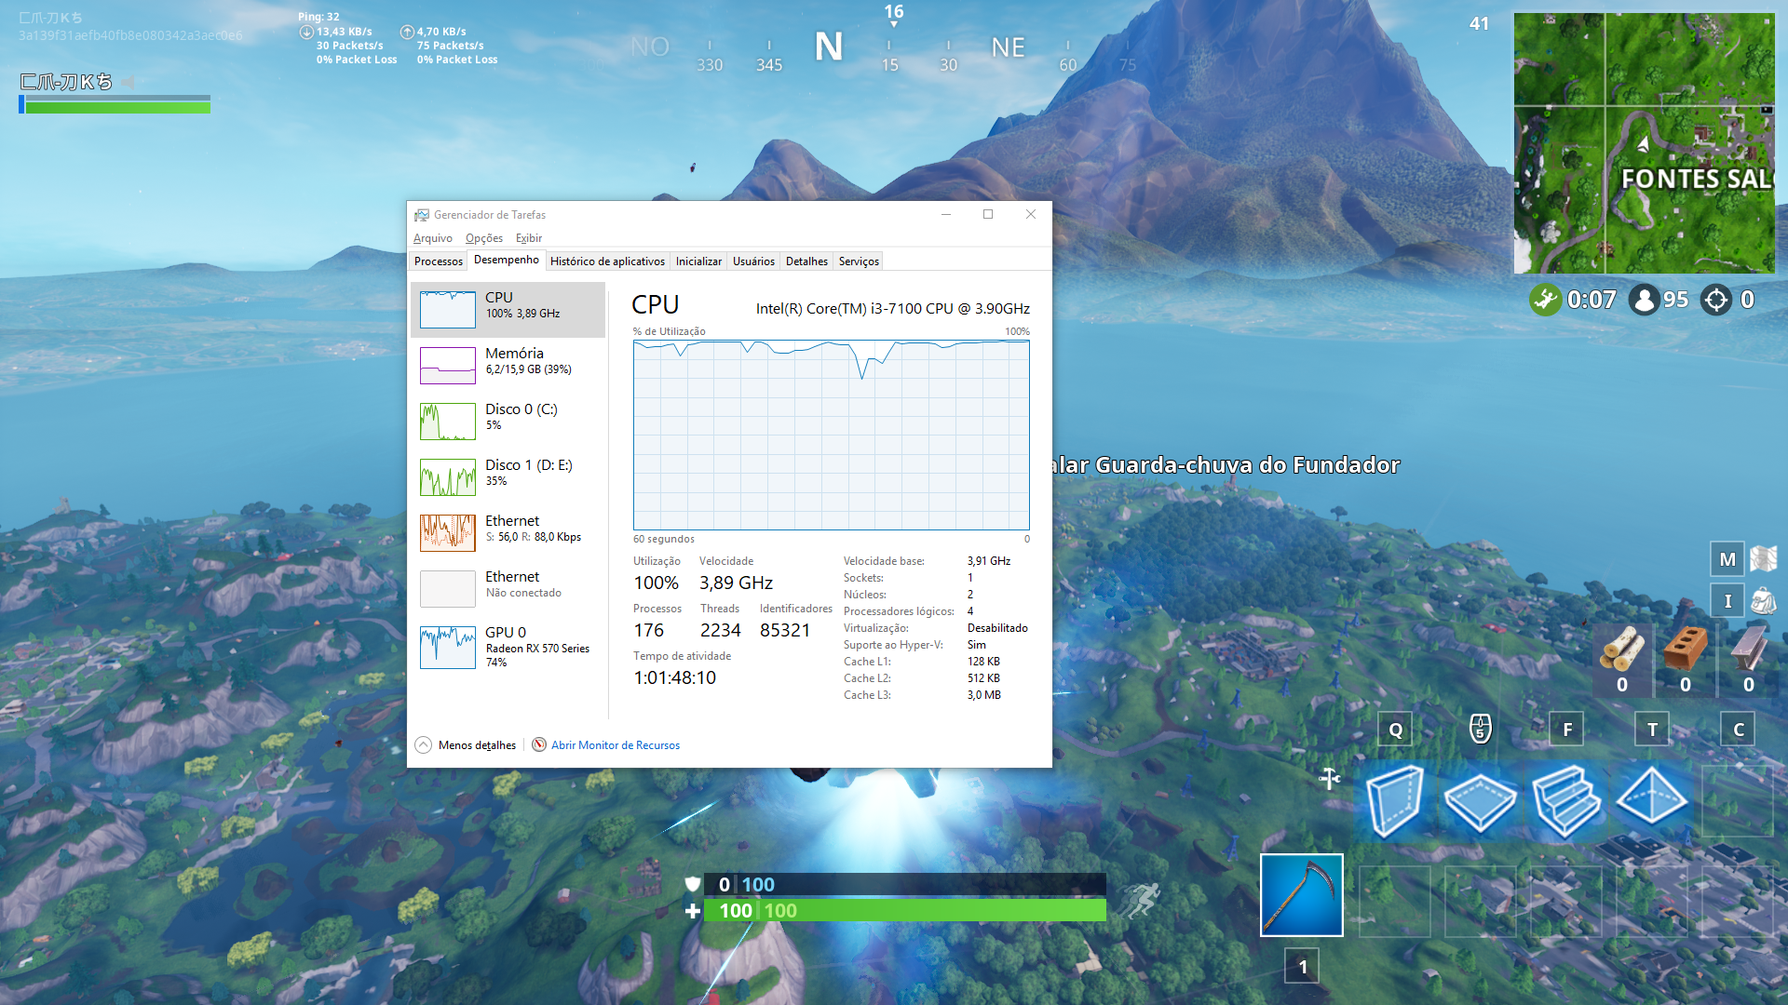The width and height of the screenshot is (1788, 1005).
Task: Select the pyramid roof building piece
Action: [1651, 797]
